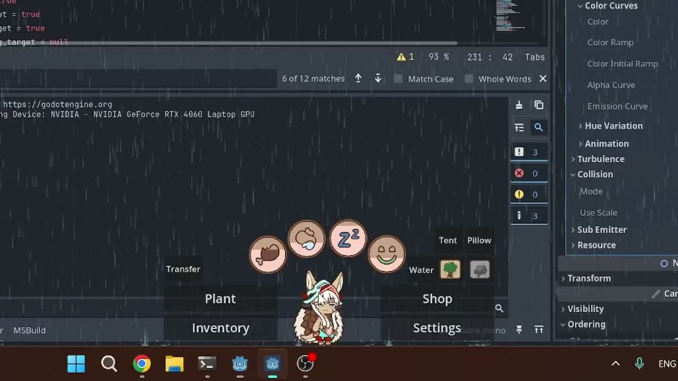Expand the Sub Emitter section

[602, 229]
